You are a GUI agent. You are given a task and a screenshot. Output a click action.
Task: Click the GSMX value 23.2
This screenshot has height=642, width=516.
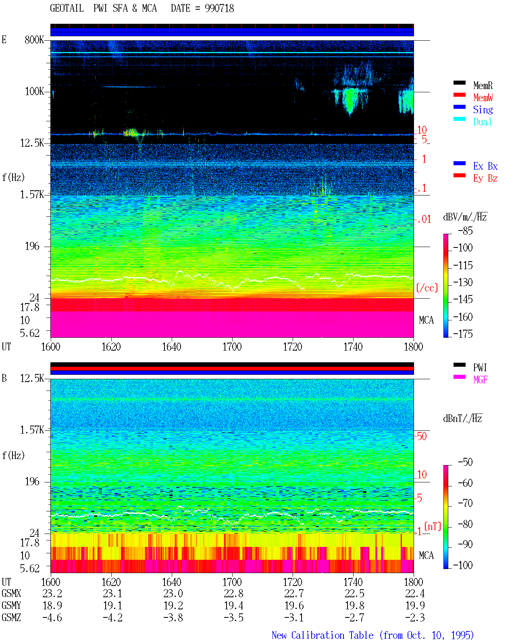(52, 594)
